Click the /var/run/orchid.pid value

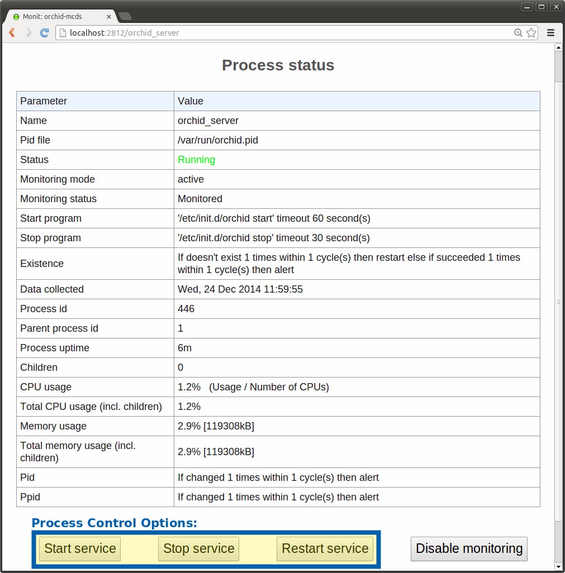tap(218, 140)
